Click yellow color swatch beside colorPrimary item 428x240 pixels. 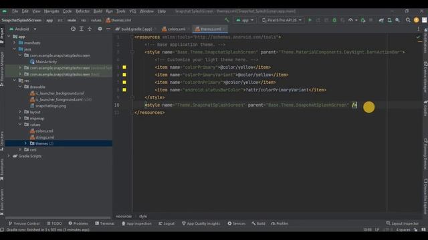click(124, 67)
